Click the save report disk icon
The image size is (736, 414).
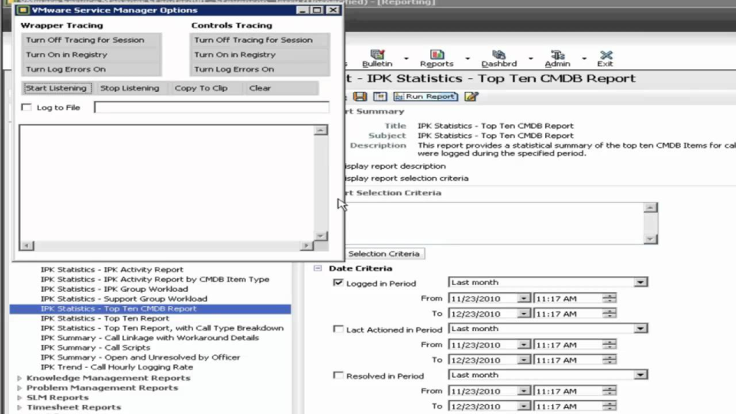pyautogui.click(x=360, y=97)
